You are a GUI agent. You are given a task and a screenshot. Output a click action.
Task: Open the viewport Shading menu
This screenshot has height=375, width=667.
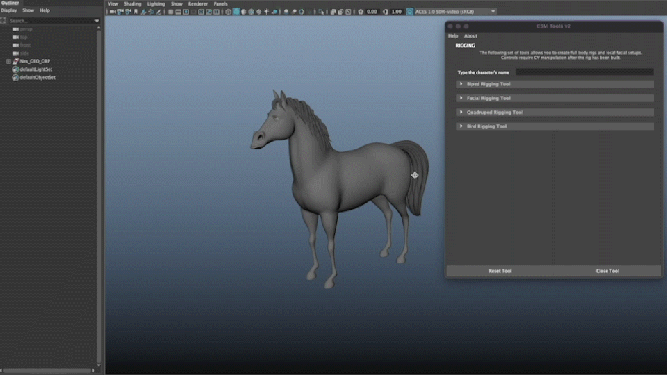pos(132,4)
